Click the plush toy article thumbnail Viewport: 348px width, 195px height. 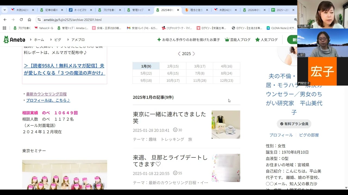tap(226, 125)
